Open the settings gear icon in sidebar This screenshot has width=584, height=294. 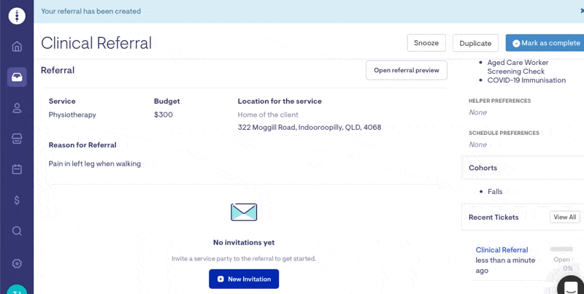click(17, 263)
